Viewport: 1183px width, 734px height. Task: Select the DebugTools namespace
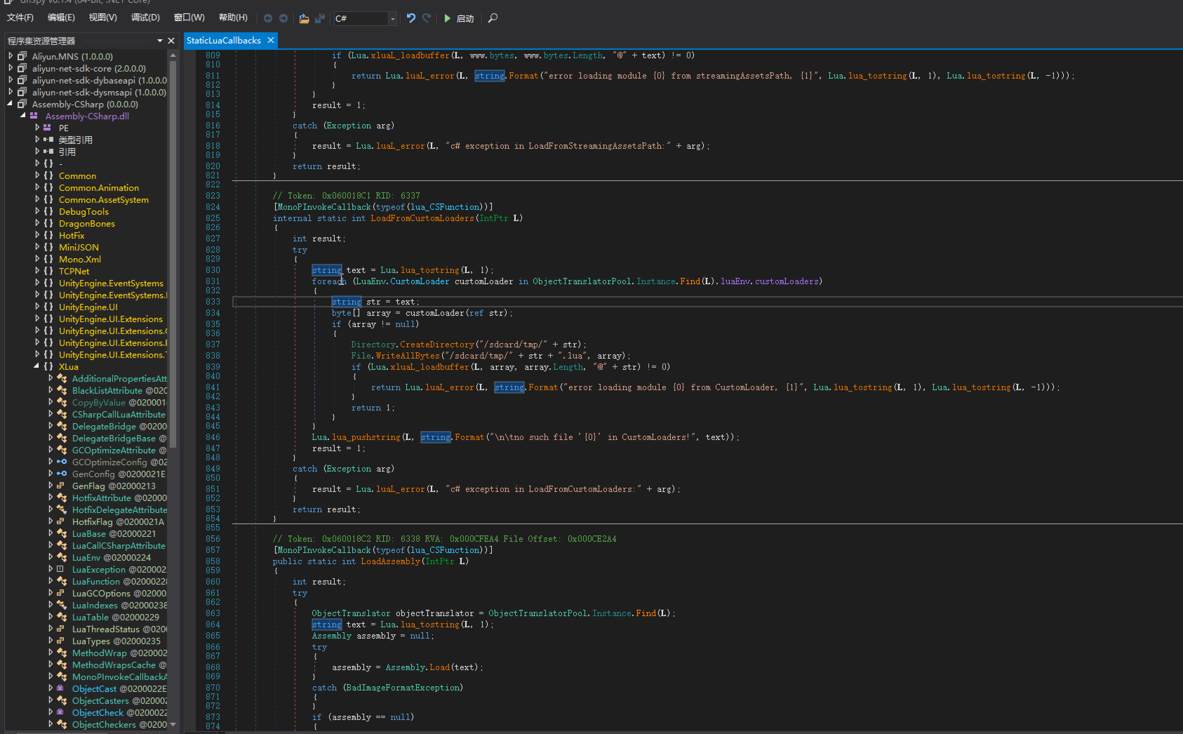[83, 212]
